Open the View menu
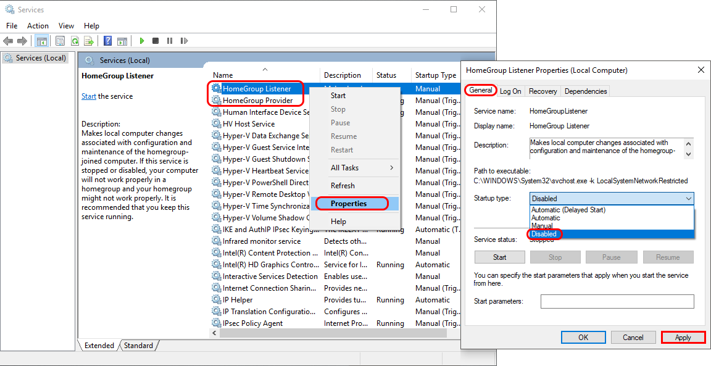 coord(66,26)
